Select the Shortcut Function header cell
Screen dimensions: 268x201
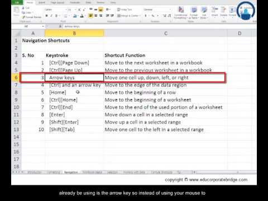tap(165, 55)
